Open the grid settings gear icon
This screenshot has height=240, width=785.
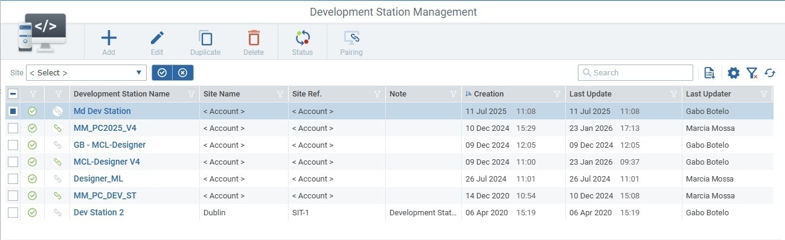click(734, 73)
